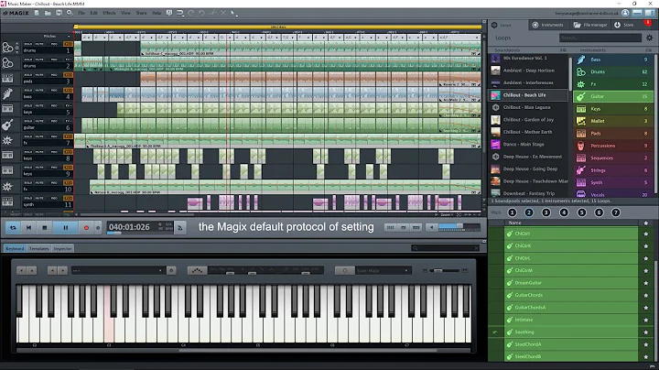The width and height of the screenshot is (659, 370).
Task: Click the metronome icon next to the time display
Action: (180, 228)
